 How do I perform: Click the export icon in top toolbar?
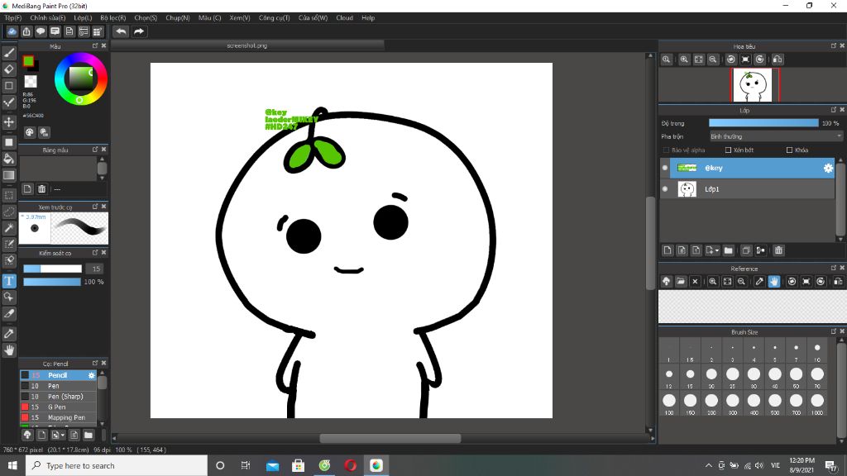click(26, 31)
